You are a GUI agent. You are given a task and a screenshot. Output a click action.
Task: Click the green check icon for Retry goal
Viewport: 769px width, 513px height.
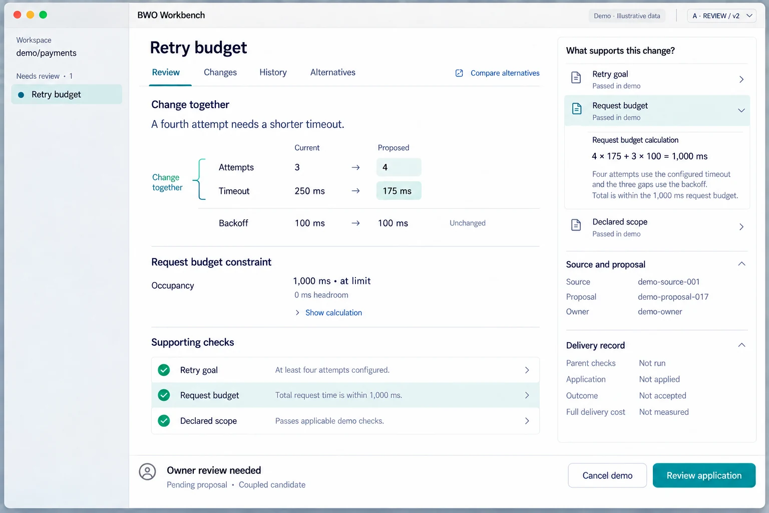pyautogui.click(x=164, y=370)
